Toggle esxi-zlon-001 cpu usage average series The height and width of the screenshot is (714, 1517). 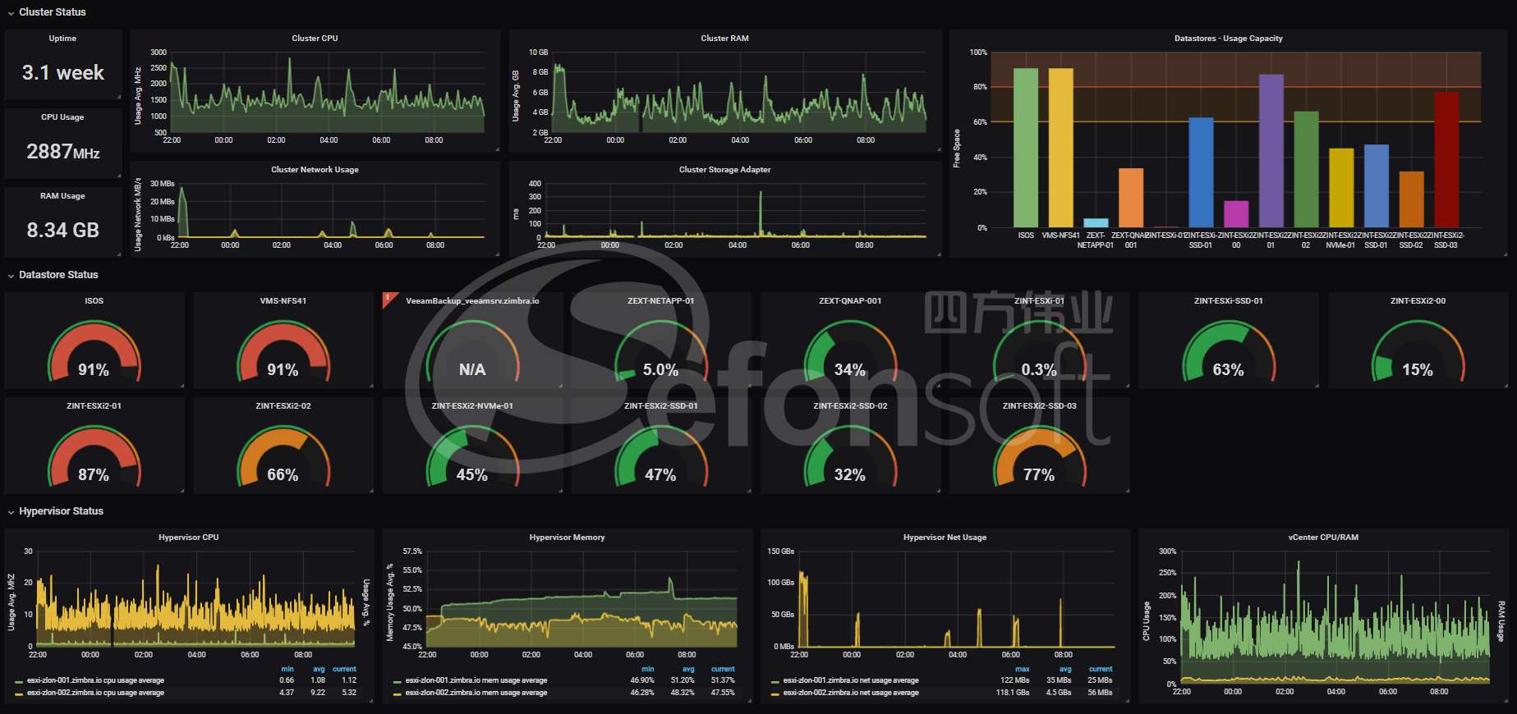95,680
